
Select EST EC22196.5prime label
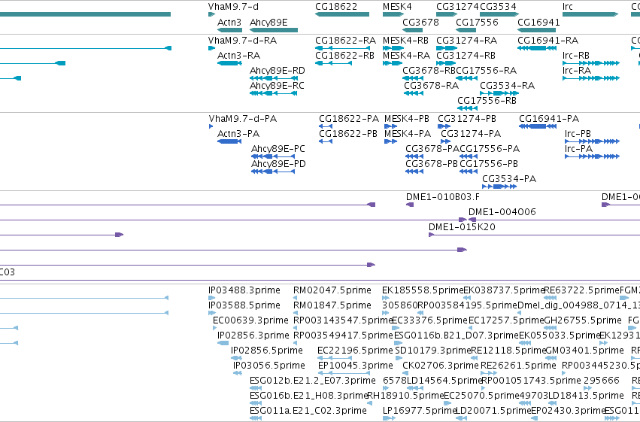point(355,351)
